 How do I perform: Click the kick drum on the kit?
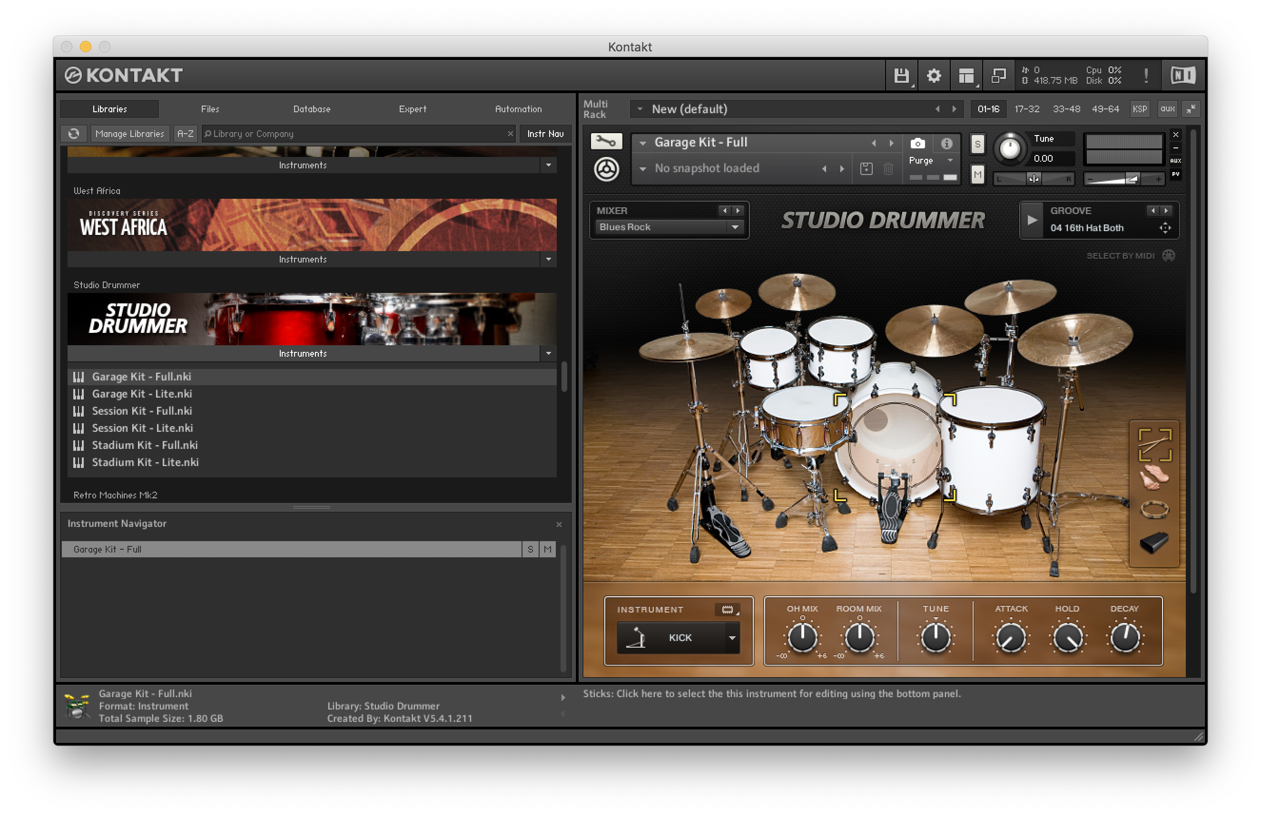tap(894, 447)
